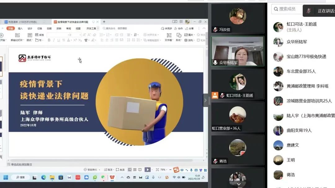Click the command search field in ribbon

click(115, 28)
